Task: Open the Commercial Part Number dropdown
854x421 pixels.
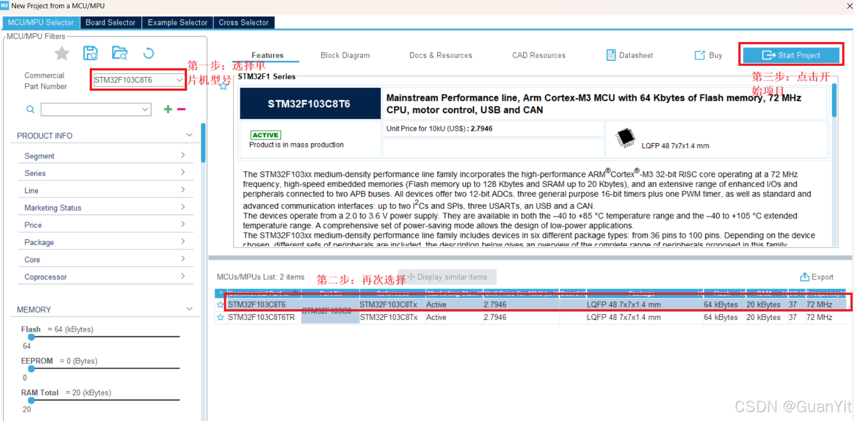Action: 179,80
